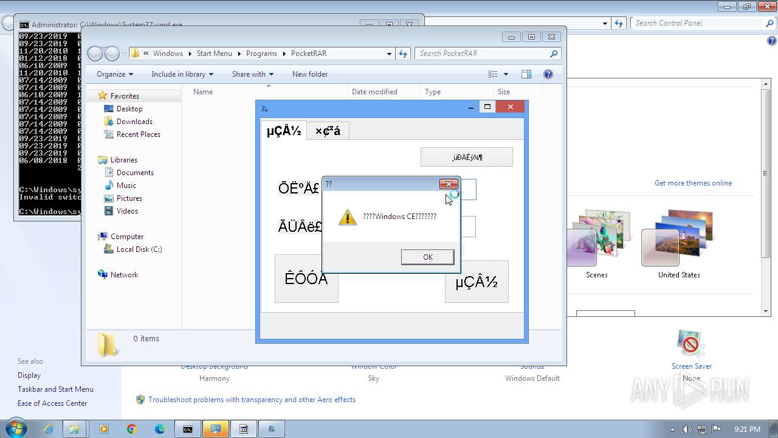Open the Share with dropdown

point(252,74)
